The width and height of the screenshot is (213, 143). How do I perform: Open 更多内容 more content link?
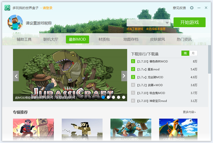click(x=189, y=112)
